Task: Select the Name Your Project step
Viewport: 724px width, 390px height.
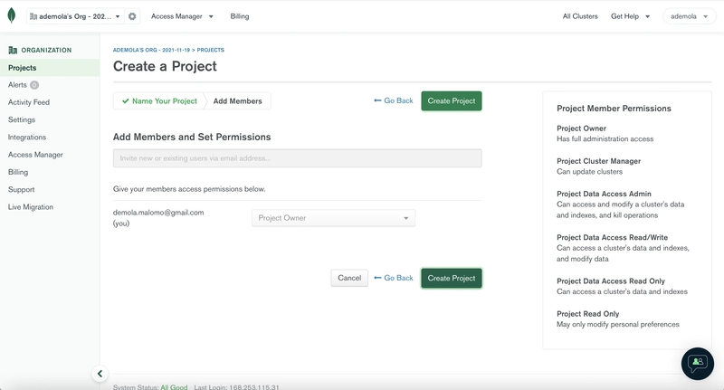Action: click(x=159, y=101)
